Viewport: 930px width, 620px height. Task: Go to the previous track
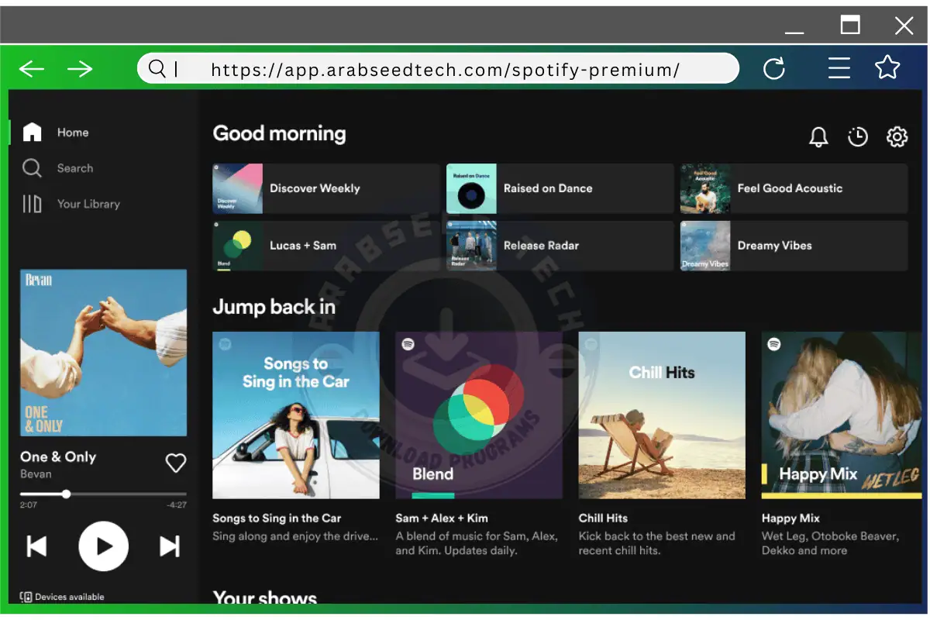coord(36,546)
